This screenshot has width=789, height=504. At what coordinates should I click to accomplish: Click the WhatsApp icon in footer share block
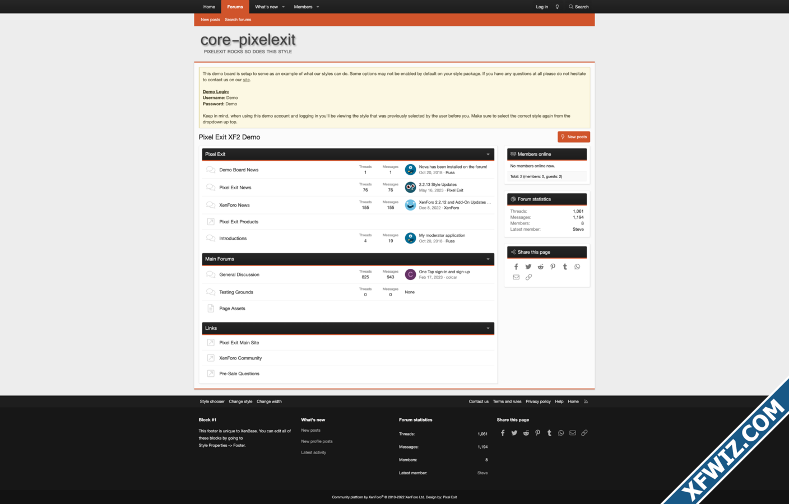point(561,433)
